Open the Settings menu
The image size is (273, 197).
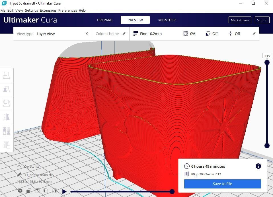click(x=32, y=11)
